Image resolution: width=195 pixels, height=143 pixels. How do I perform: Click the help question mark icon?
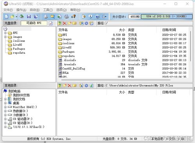pos(97,16)
